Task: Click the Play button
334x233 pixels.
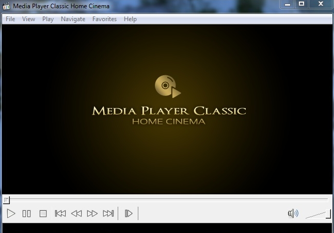Action: click(x=11, y=213)
